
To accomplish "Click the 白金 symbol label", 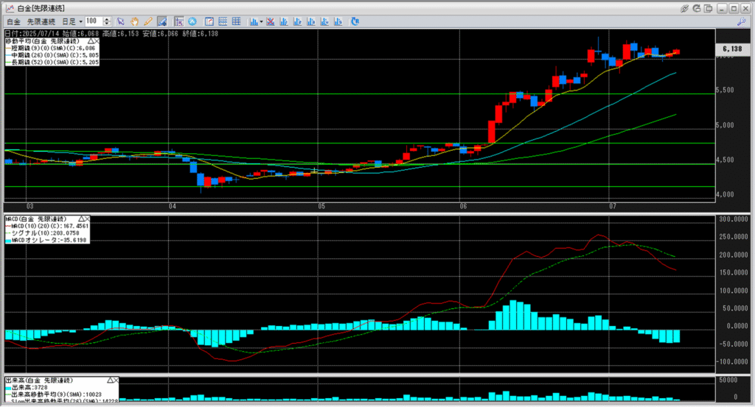I will click(13, 21).
